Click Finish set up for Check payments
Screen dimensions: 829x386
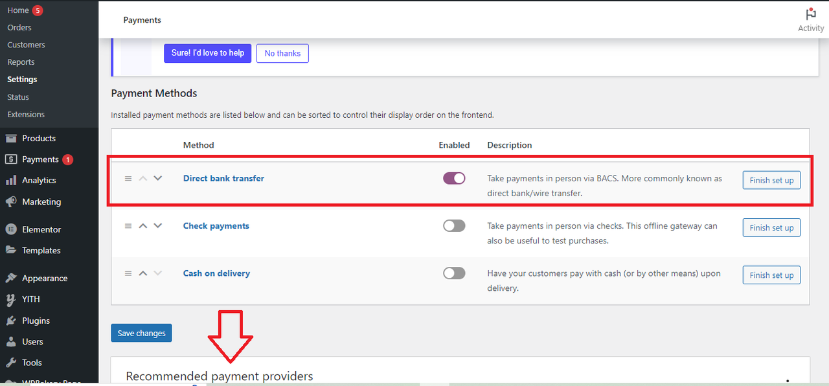click(771, 227)
